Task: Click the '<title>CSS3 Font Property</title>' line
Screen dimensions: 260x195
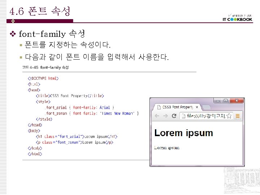Action: 70,96
